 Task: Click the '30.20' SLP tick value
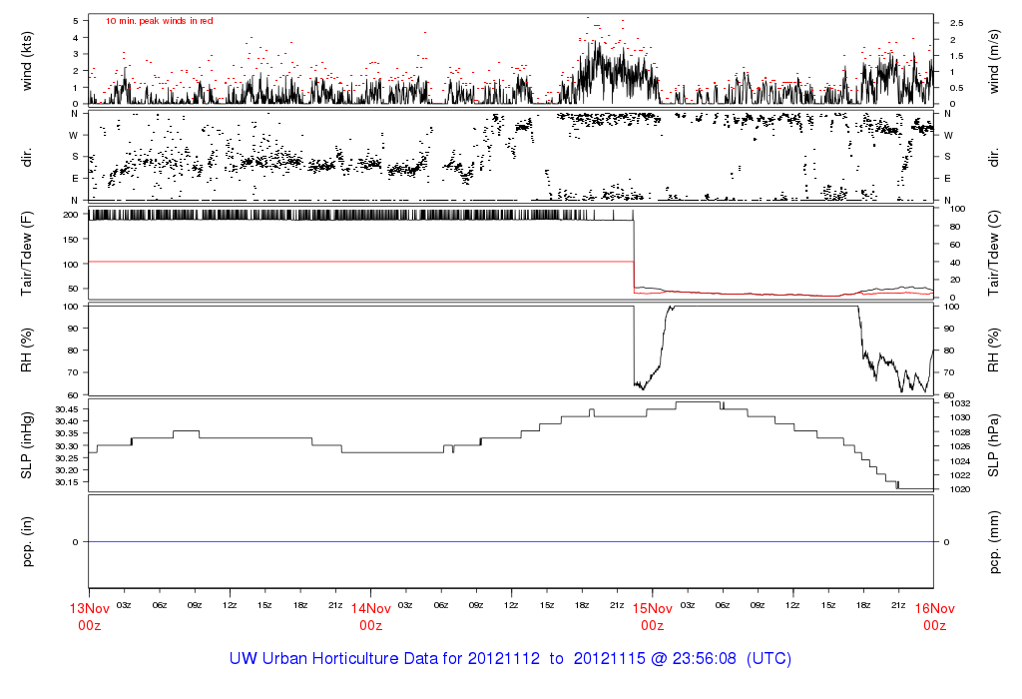67,470
